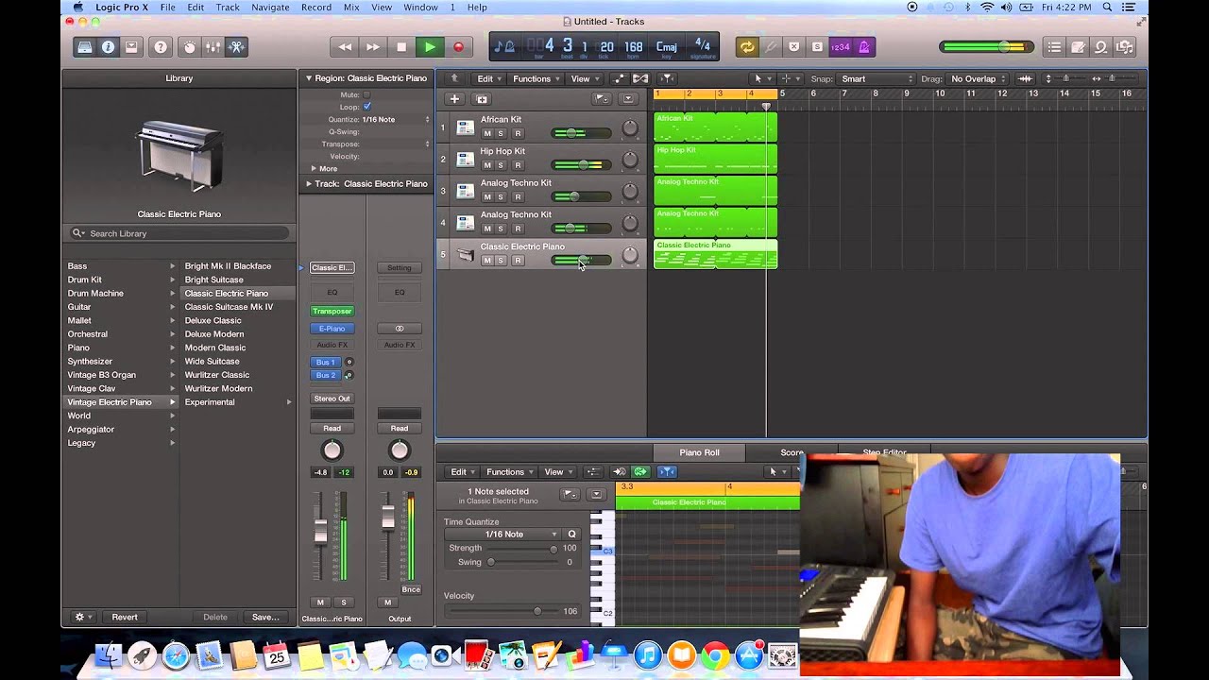Solo the Hip Hop Kit track
This screenshot has height=680, width=1209.
502,165
